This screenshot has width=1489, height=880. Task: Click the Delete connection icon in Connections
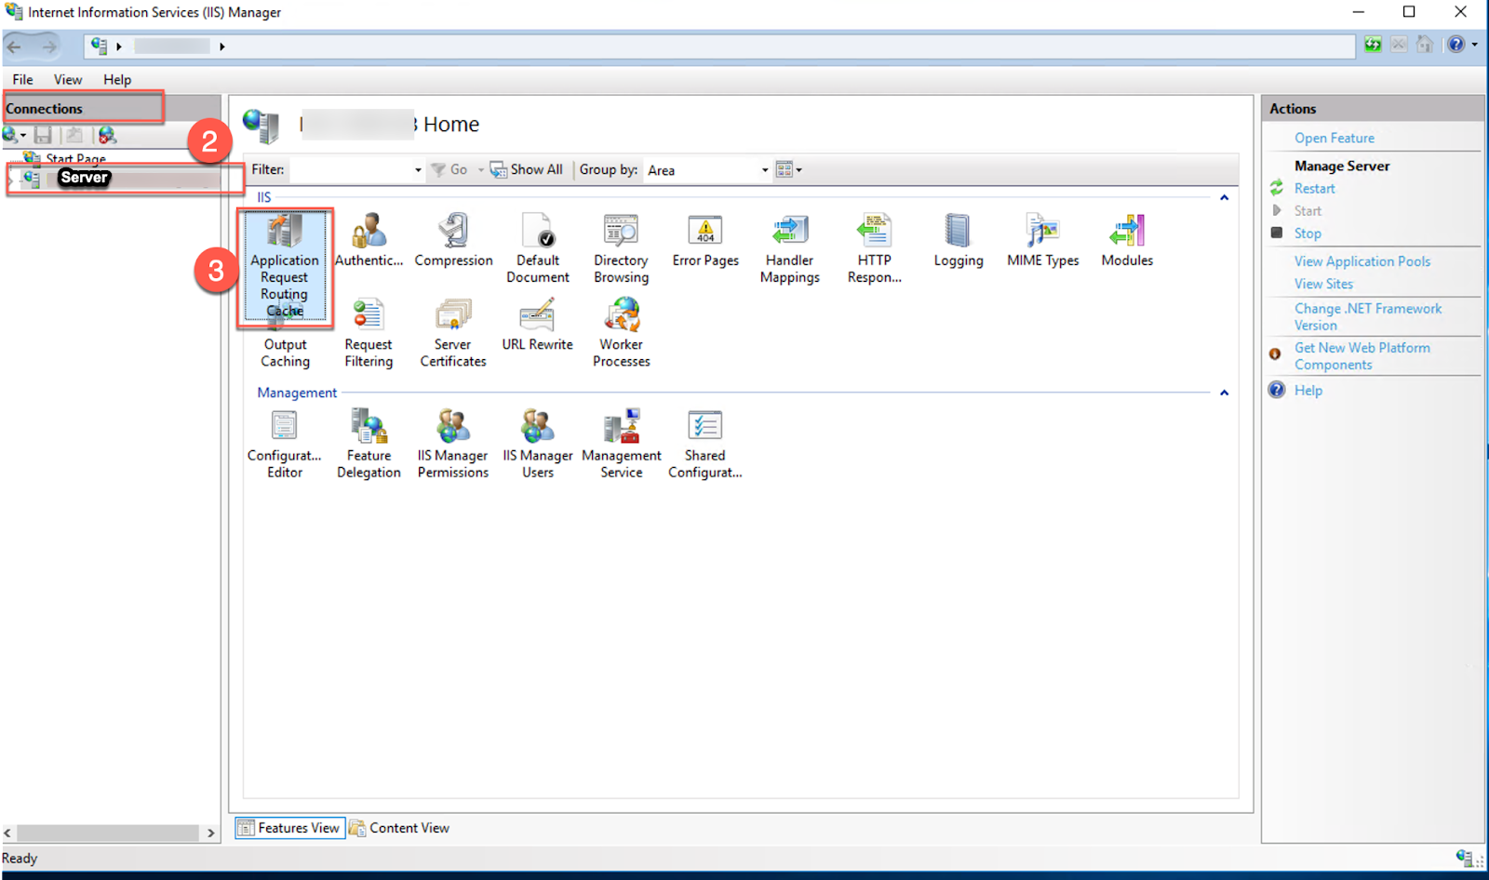coord(108,135)
